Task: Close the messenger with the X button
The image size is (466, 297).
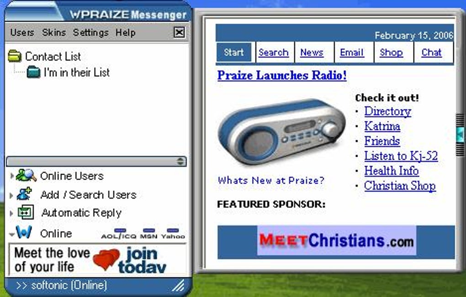Action: pyautogui.click(x=179, y=32)
